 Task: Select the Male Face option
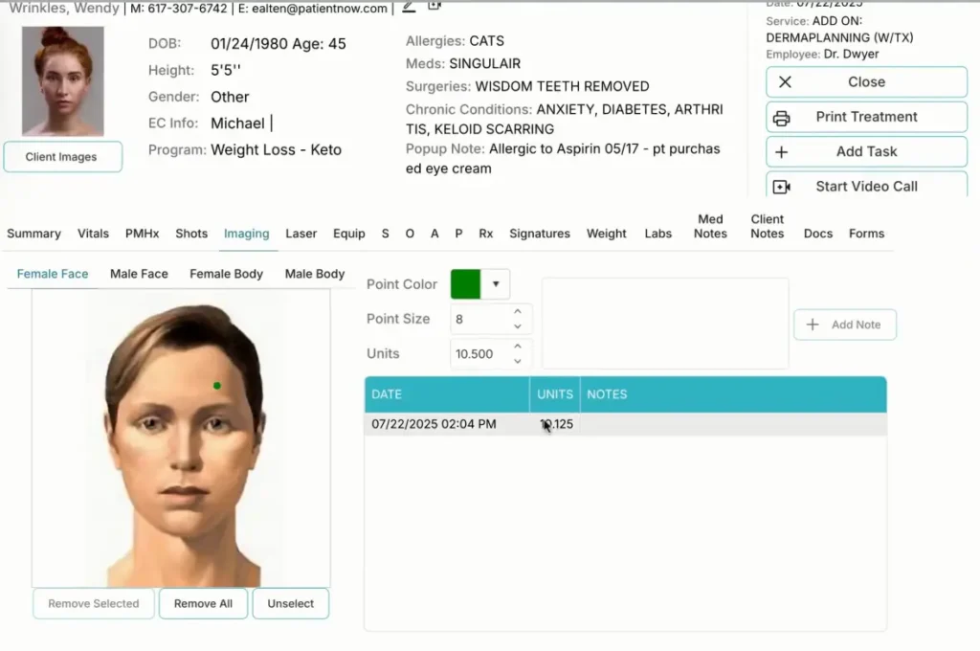pyautogui.click(x=139, y=274)
